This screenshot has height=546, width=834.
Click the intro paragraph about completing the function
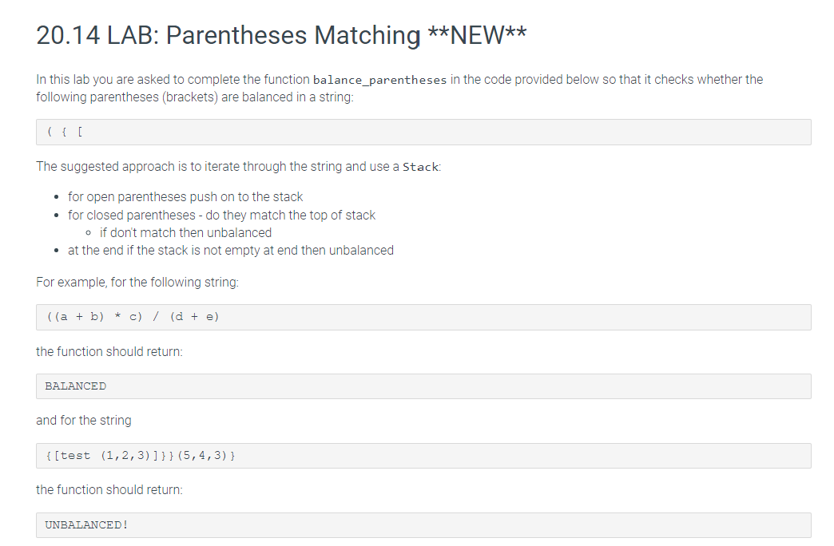point(399,89)
